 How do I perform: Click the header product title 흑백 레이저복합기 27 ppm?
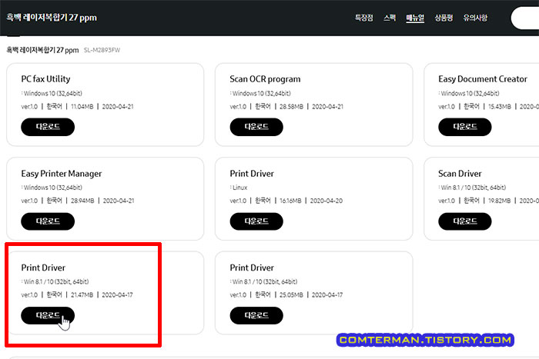tap(52, 18)
